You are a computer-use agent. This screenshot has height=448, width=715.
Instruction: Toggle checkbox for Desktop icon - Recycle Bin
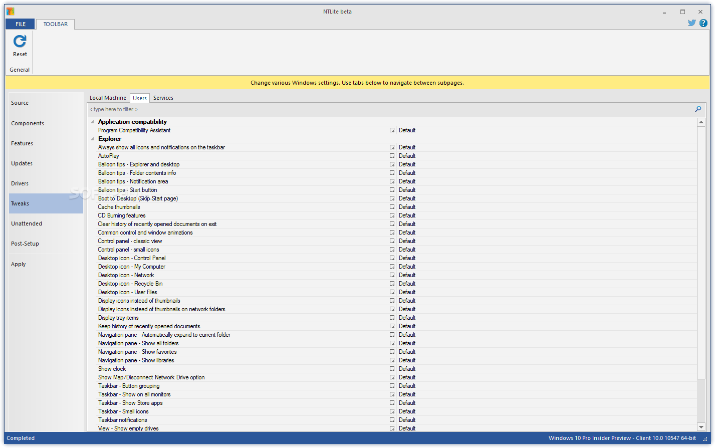click(x=392, y=284)
